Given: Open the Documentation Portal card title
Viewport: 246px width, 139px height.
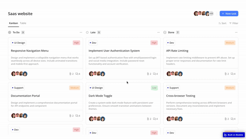Looking at the screenshot, I should click(25, 96).
